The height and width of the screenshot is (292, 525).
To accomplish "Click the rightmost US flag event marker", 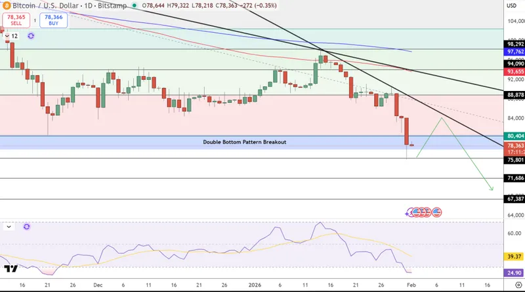I will point(437,212).
